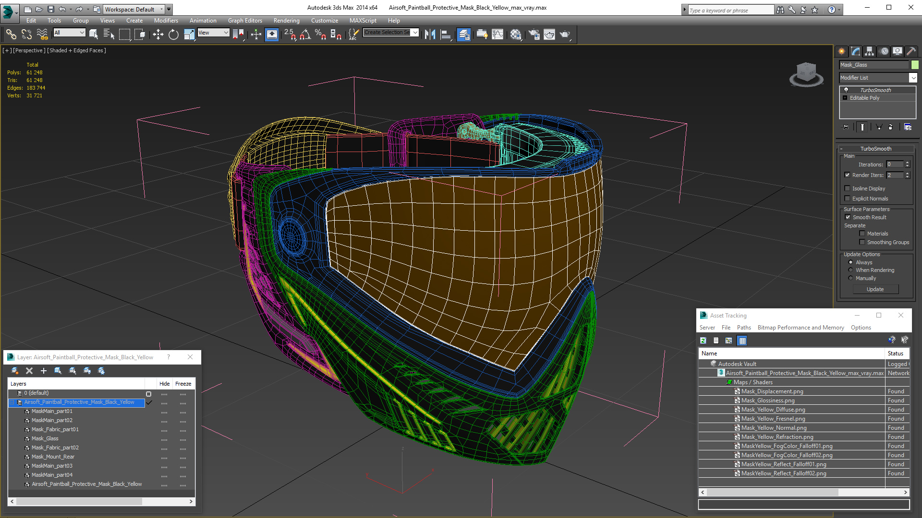Click the Undo arrow in quick access bar

coord(62,9)
